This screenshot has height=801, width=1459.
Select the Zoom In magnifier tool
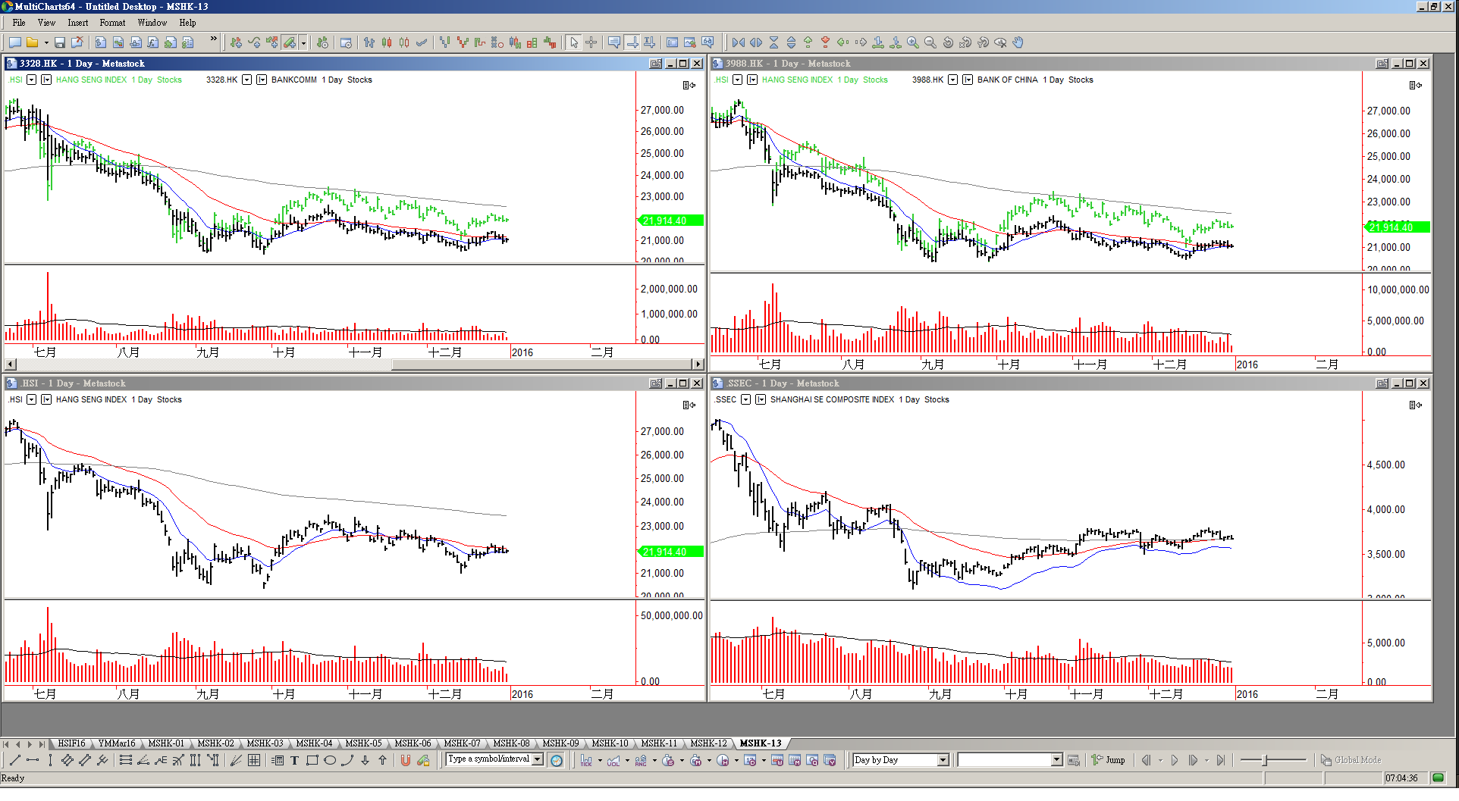(x=913, y=43)
